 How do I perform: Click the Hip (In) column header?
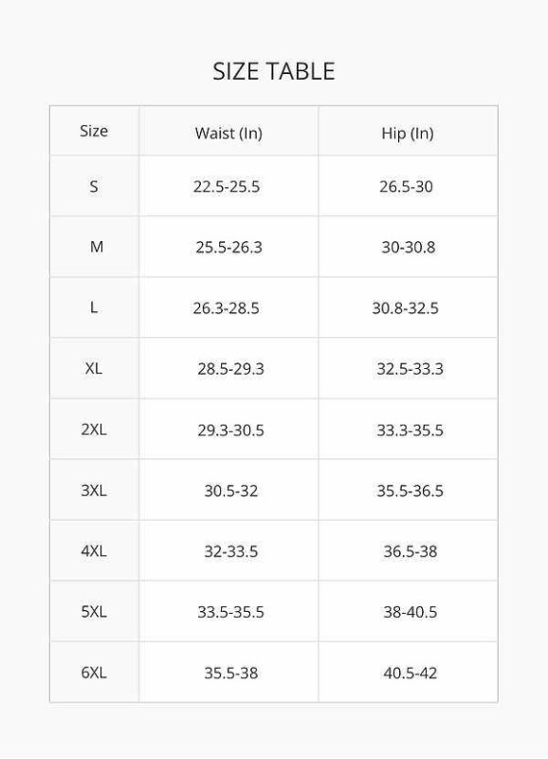point(408,133)
